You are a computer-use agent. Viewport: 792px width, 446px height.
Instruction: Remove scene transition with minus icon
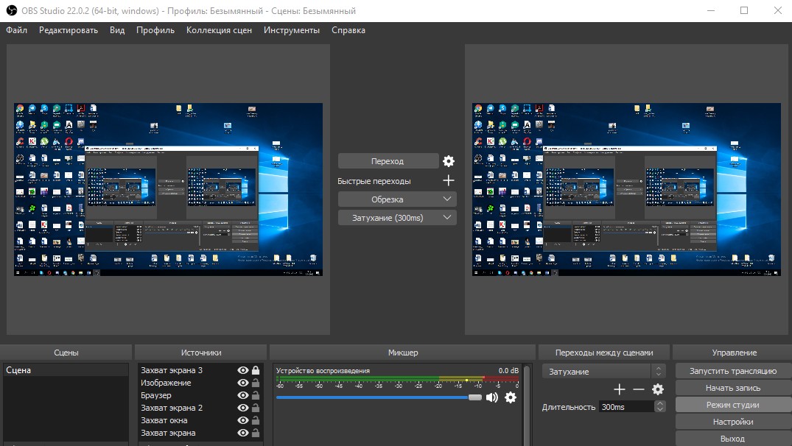tap(639, 389)
